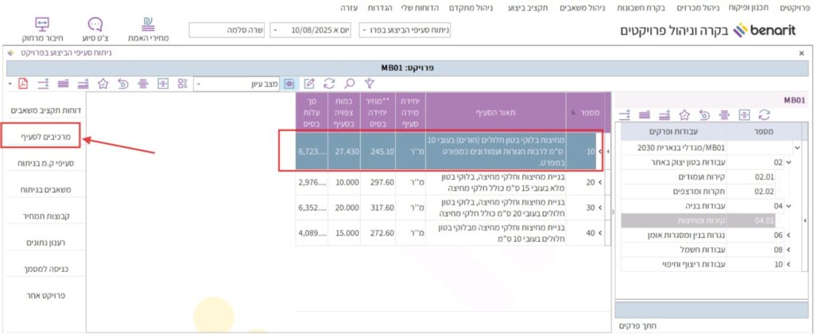814x334 pixels.
Task: Click the favorites star icon in the main toolbar
Action: (103, 83)
